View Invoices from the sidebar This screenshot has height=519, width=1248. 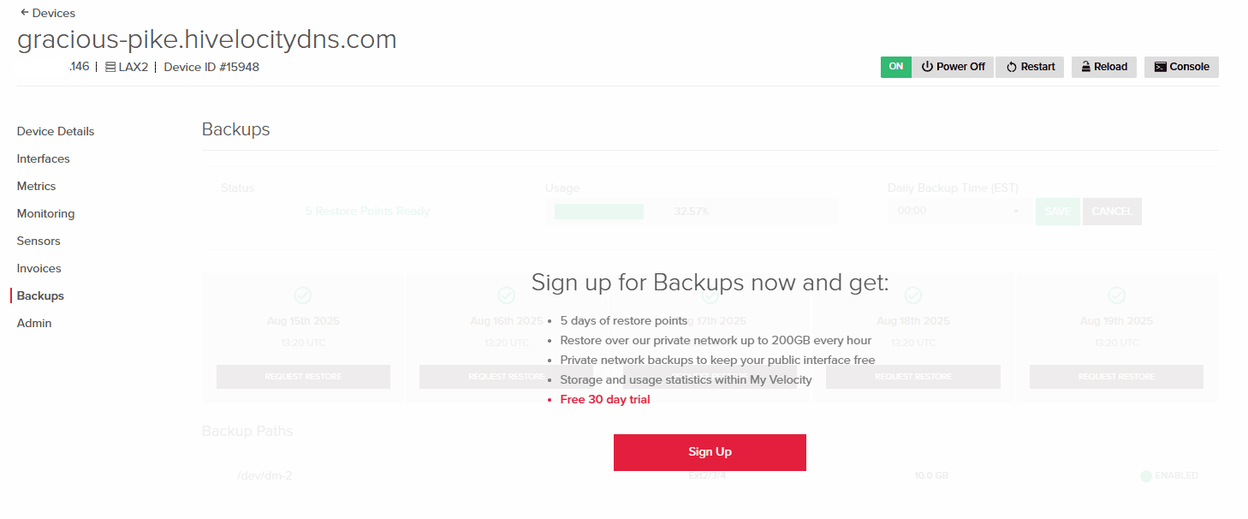pyautogui.click(x=39, y=268)
